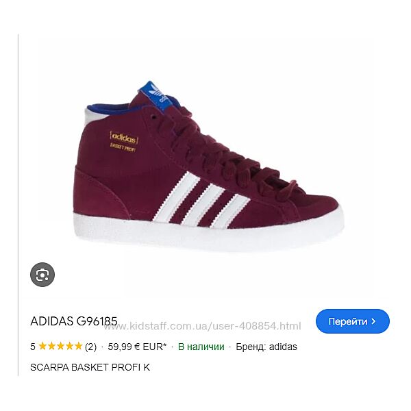Click the 59,99 € EUR price
Screen dimensions: 411x411
point(137,347)
